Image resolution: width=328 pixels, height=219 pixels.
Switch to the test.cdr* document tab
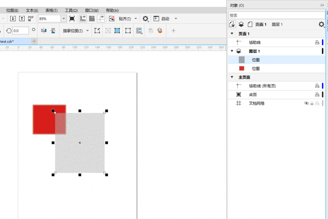point(15,41)
